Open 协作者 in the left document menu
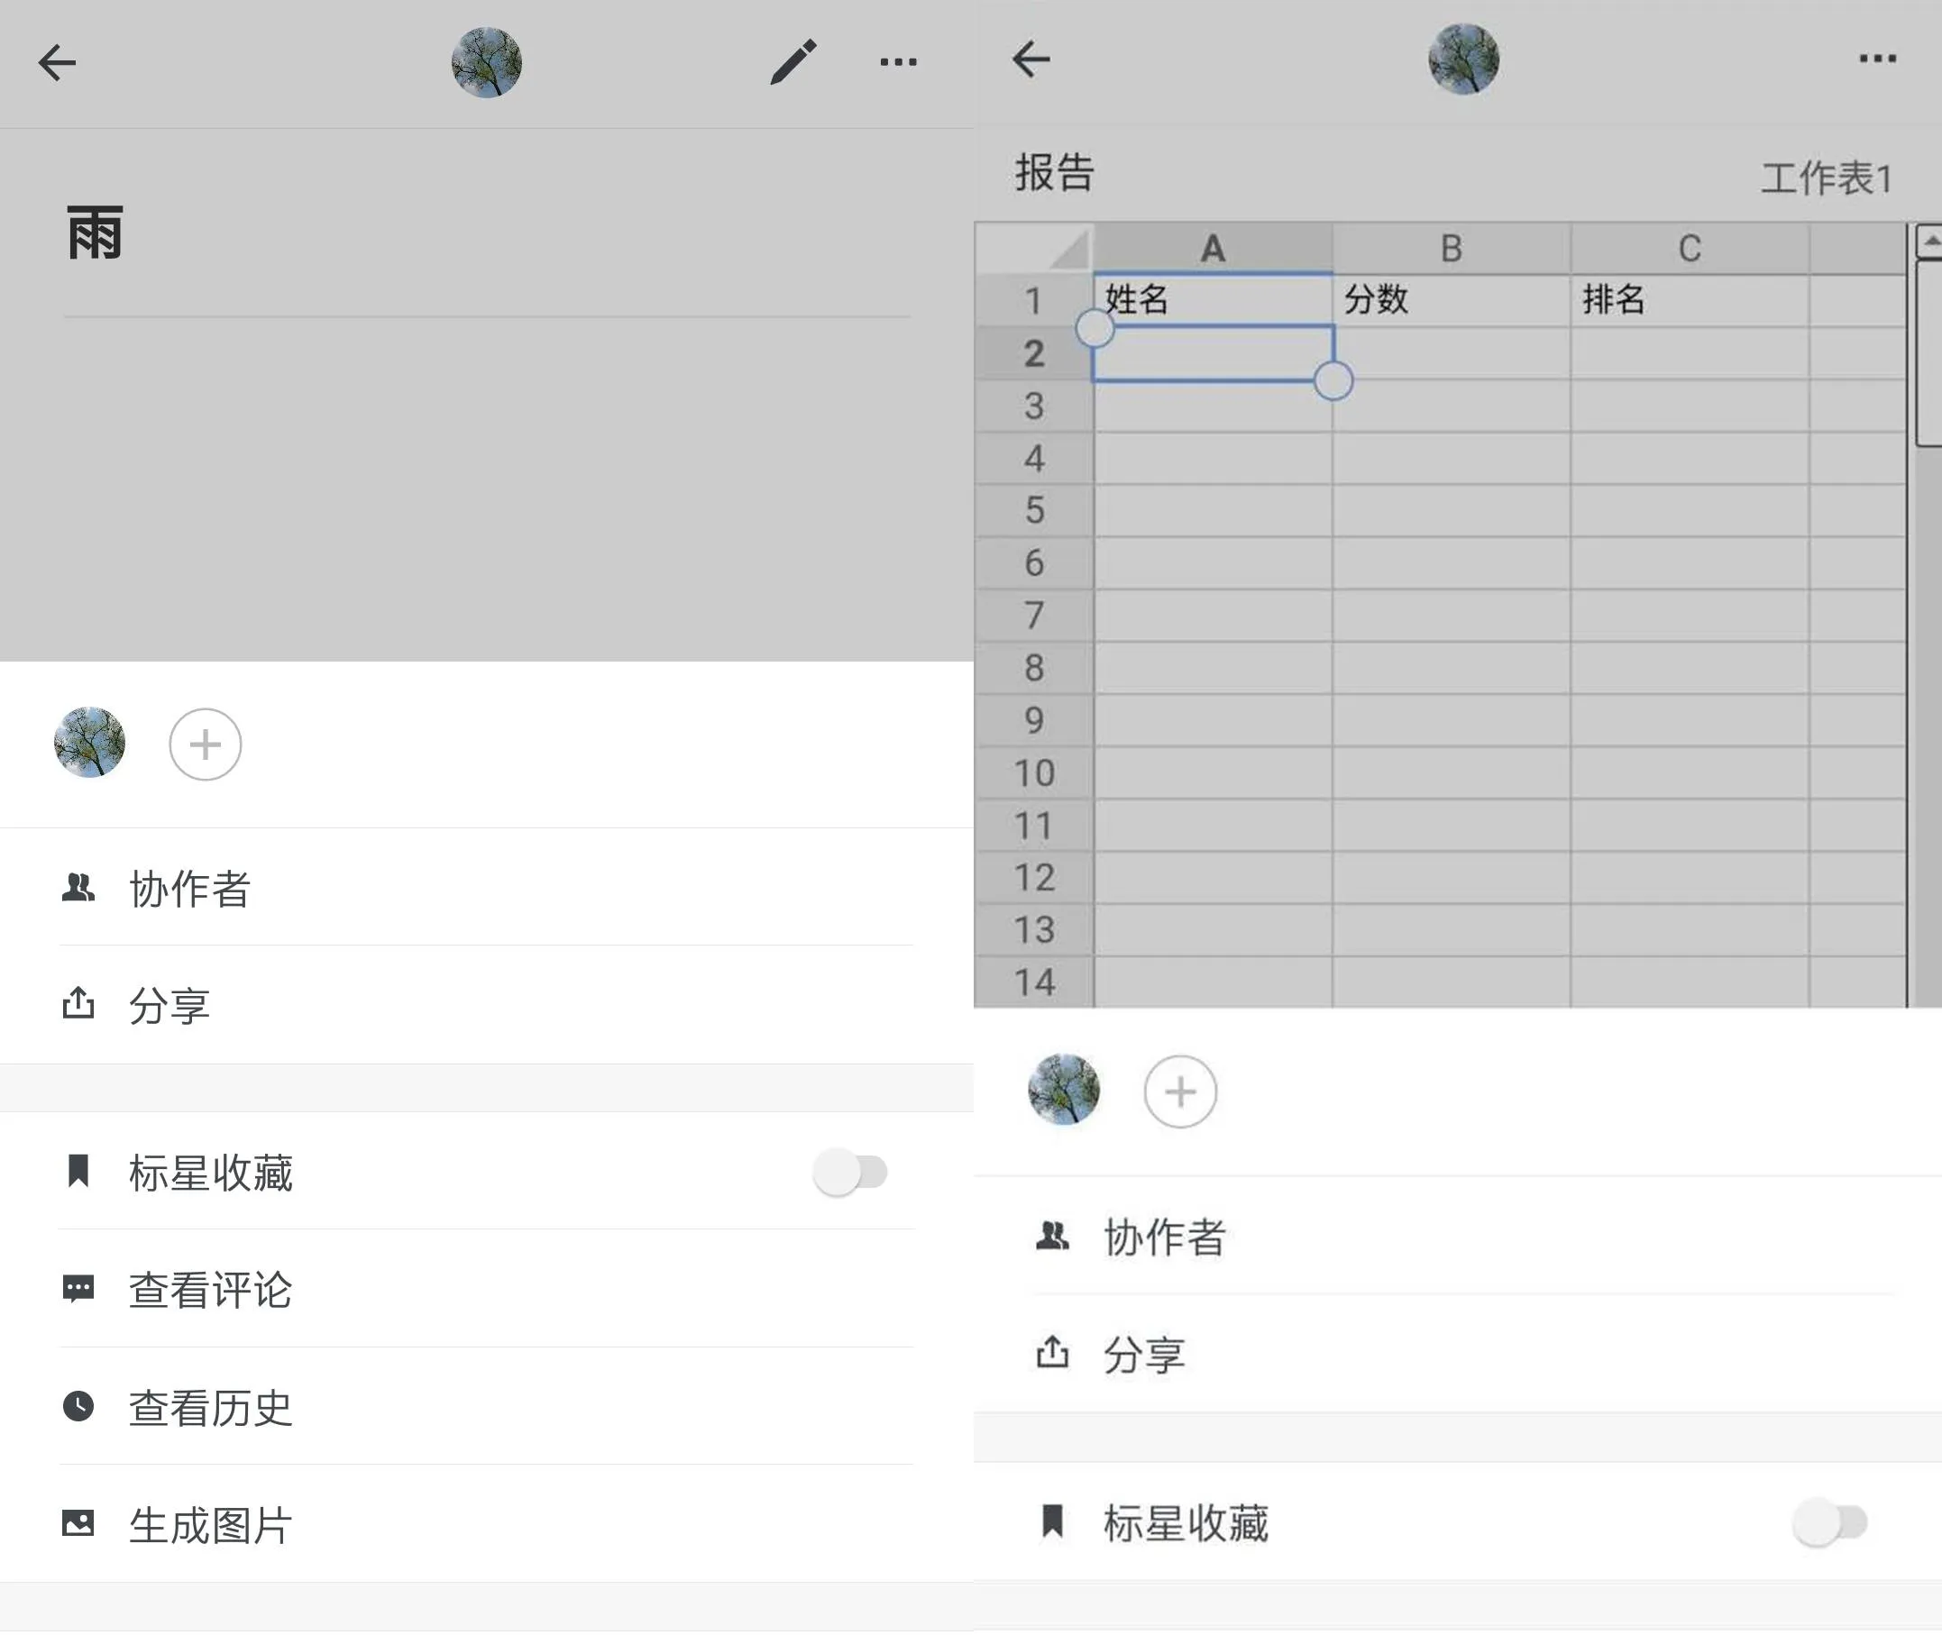Screen dimensions: 1942x1635 click(190, 888)
